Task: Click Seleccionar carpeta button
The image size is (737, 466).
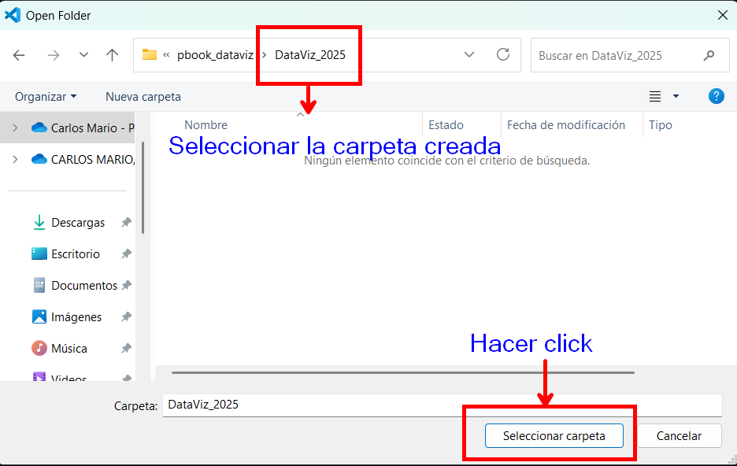Action: click(x=554, y=436)
